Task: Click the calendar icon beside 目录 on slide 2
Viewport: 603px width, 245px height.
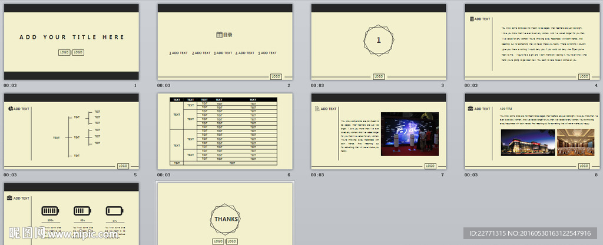Action: (x=219, y=35)
